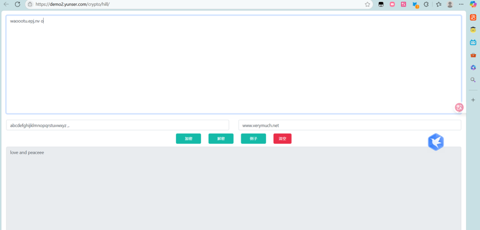Click the alphabet input field
Image resolution: width=480 pixels, height=230 pixels.
[x=117, y=125]
